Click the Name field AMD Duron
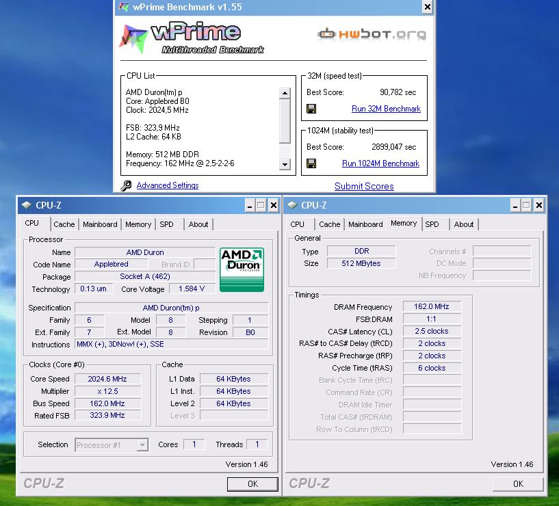 (x=145, y=252)
